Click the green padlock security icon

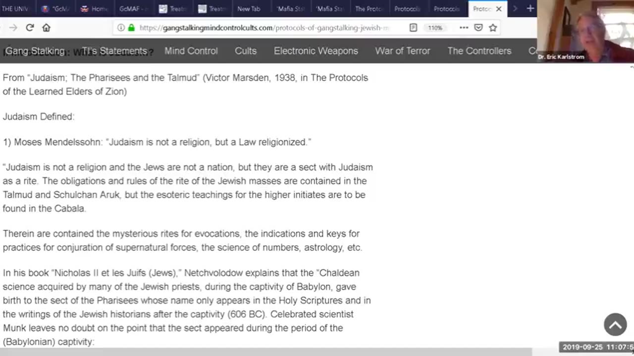131,28
